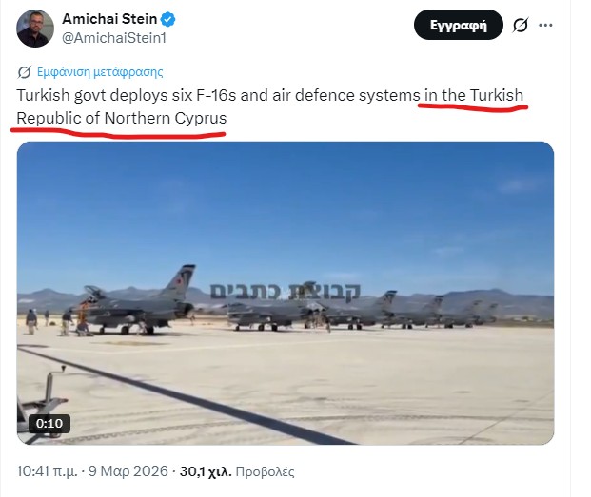
Task: Play the F-16 airfield video
Action: click(286, 293)
